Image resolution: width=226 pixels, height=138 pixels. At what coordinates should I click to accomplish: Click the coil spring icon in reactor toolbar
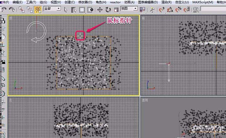tap(3, 70)
